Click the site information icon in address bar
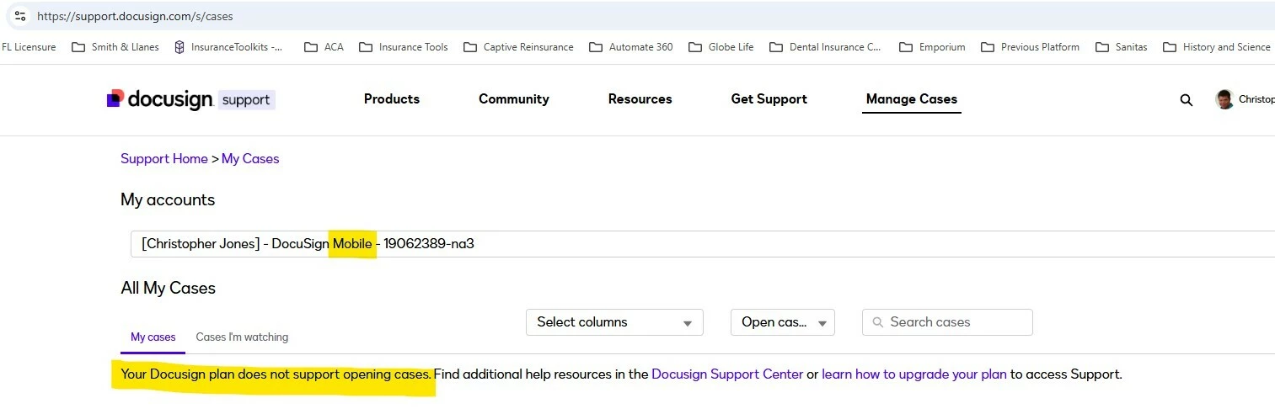1275x414 pixels. [20, 16]
